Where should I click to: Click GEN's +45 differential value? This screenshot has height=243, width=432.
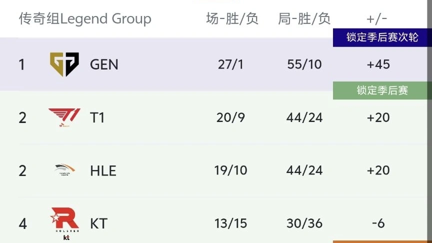pyautogui.click(x=378, y=64)
